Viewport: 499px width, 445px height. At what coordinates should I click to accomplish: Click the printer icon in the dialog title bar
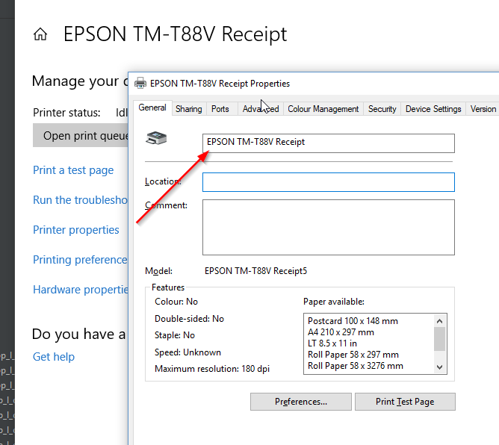(x=140, y=84)
